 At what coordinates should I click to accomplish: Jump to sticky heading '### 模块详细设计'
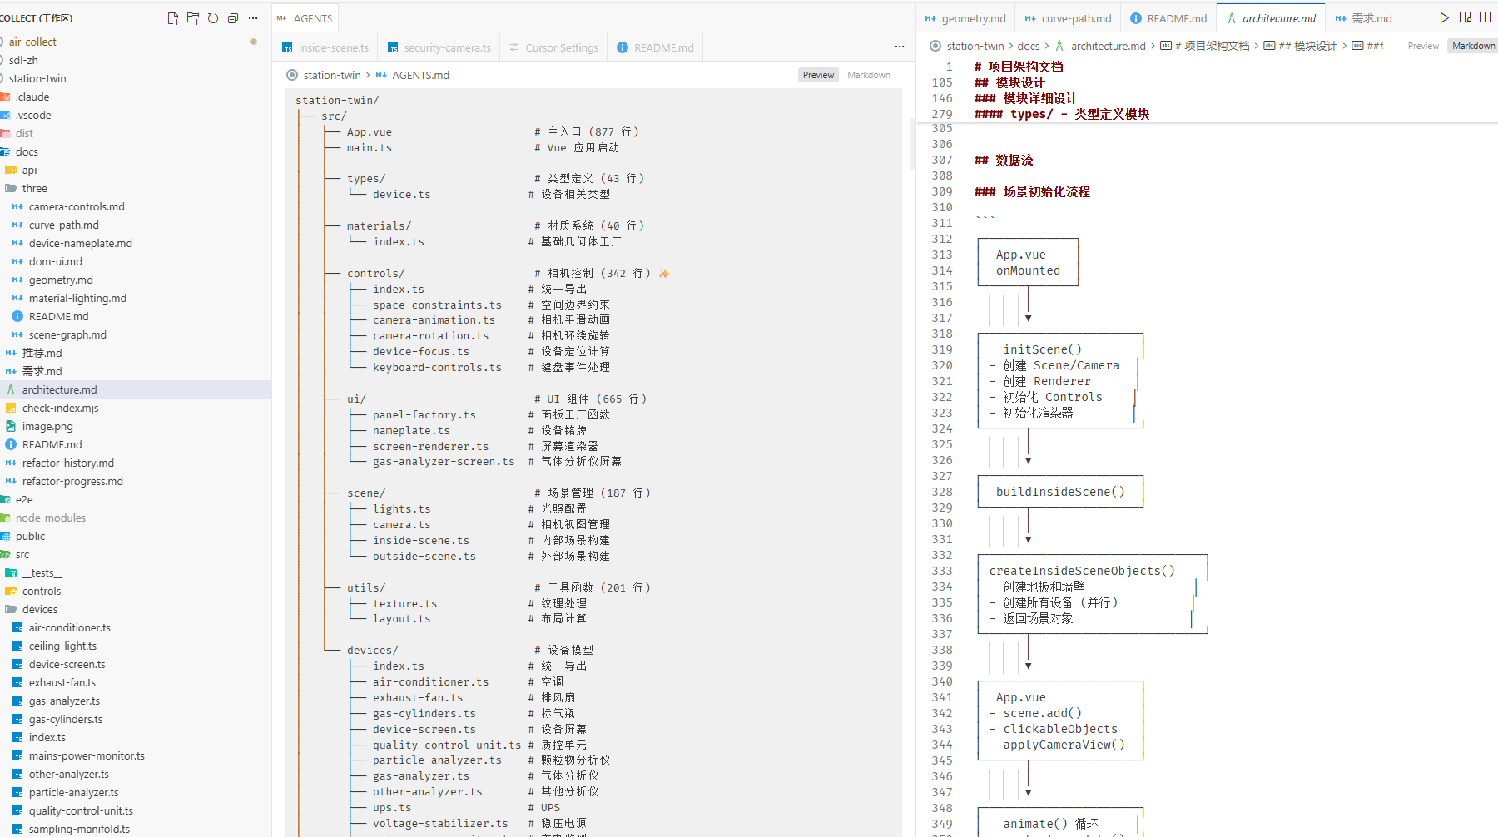tap(1025, 98)
